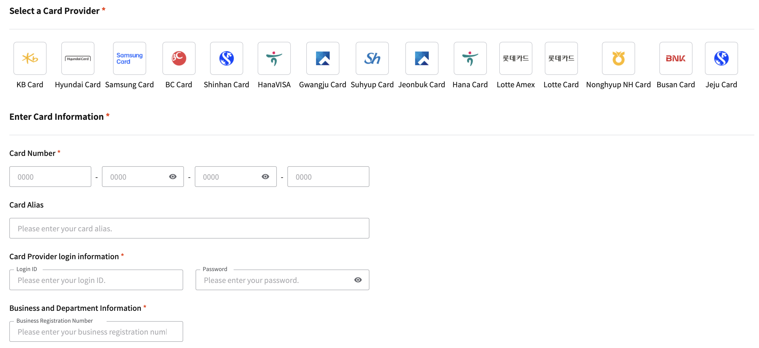This screenshot has width=759, height=348.
Task: Select the Lotte Card provider icon
Action: tap(561, 58)
